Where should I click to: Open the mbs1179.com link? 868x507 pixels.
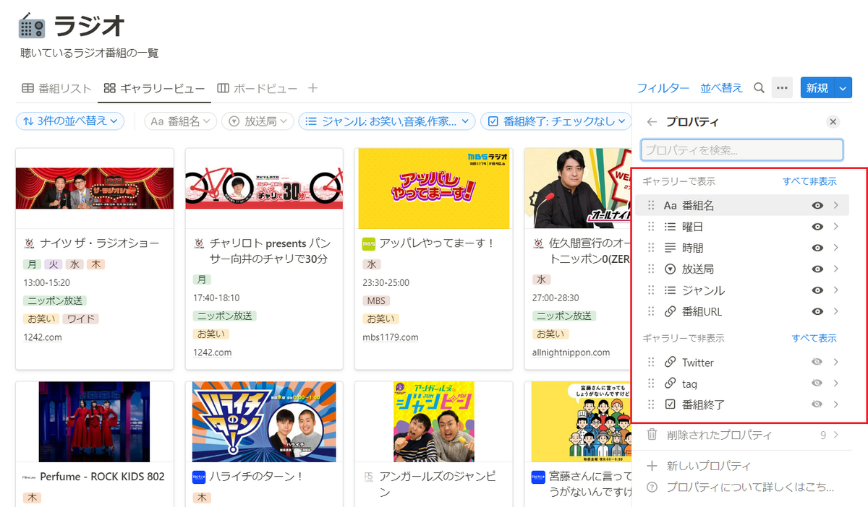tap(391, 337)
